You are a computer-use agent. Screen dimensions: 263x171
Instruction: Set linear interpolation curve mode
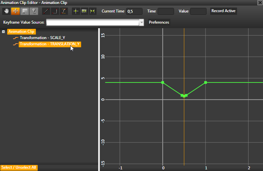click(46, 11)
